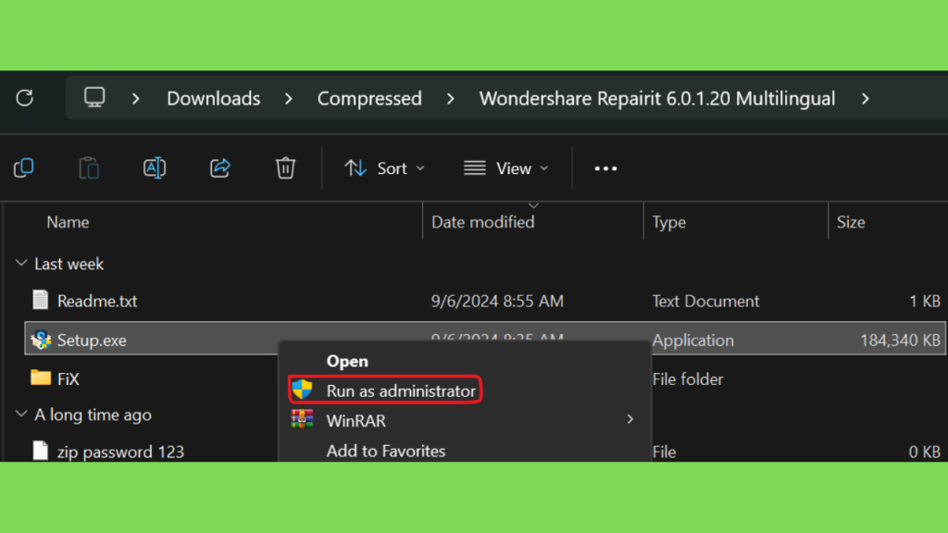Go to Compressed breadcrumb
Image resolution: width=948 pixels, height=533 pixels.
pyautogui.click(x=369, y=98)
